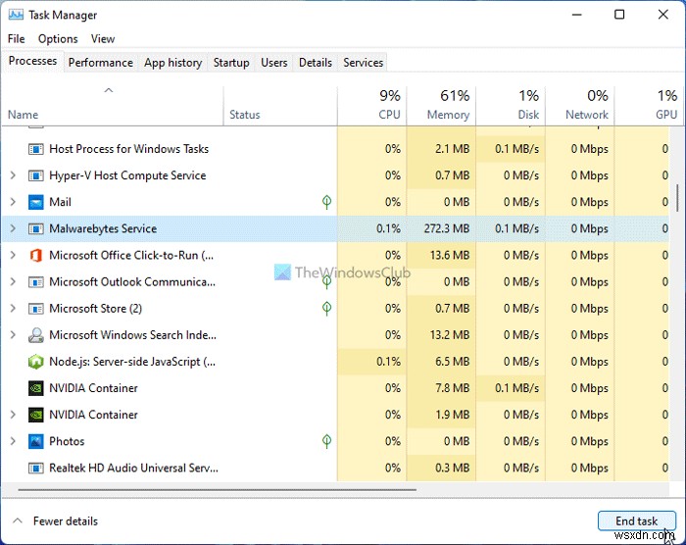Open the View menu

tap(103, 39)
